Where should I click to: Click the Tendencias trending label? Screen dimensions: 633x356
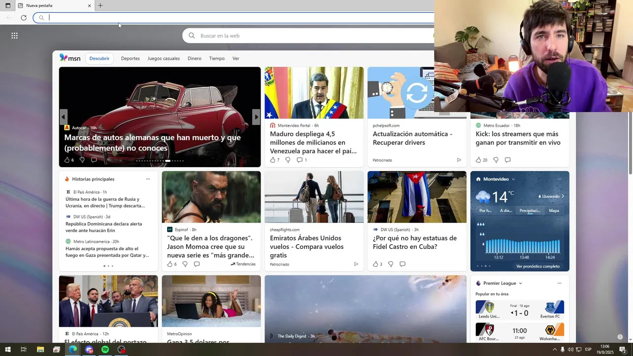pos(243,264)
